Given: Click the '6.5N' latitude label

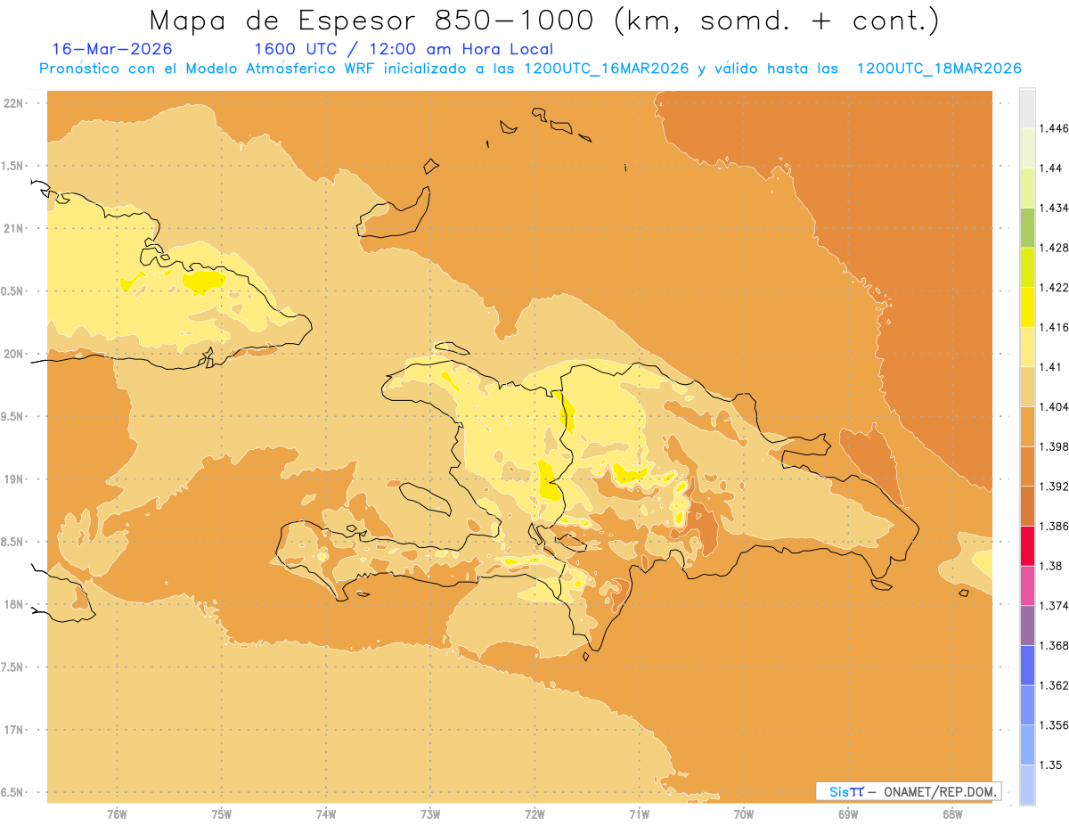Looking at the screenshot, I should pos(12,792).
